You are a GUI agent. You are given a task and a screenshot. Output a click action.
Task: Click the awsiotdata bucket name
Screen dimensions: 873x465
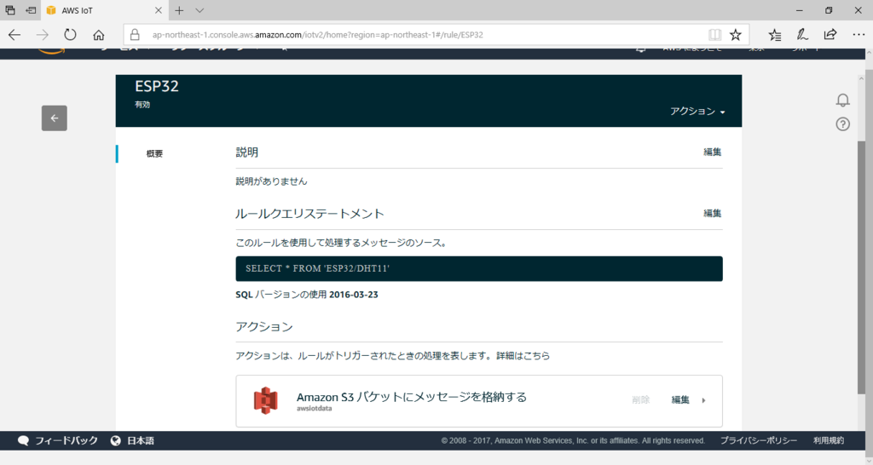tap(314, 408)
